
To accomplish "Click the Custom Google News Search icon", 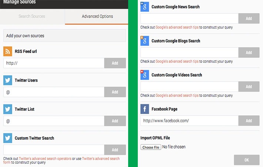I will click(x=145, y=7).
